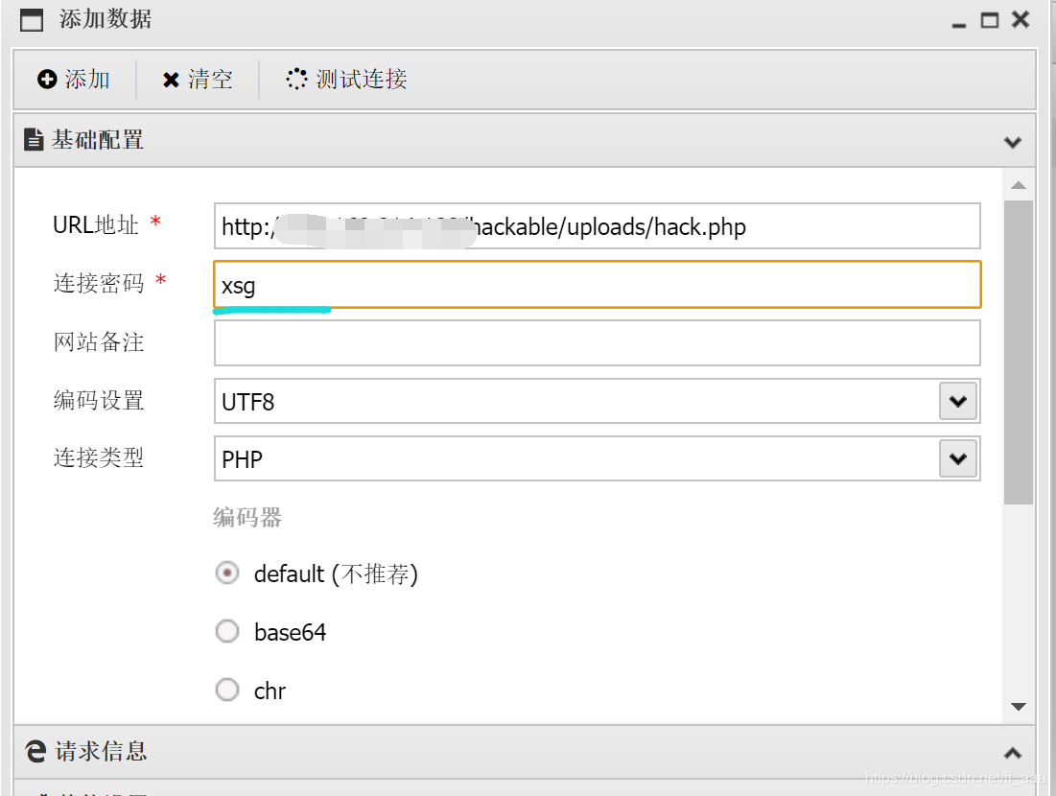Viewport: 1056px width, 796px height.
Task: Click the vertical scrollbar thumb
Action: pos(1019,352)
